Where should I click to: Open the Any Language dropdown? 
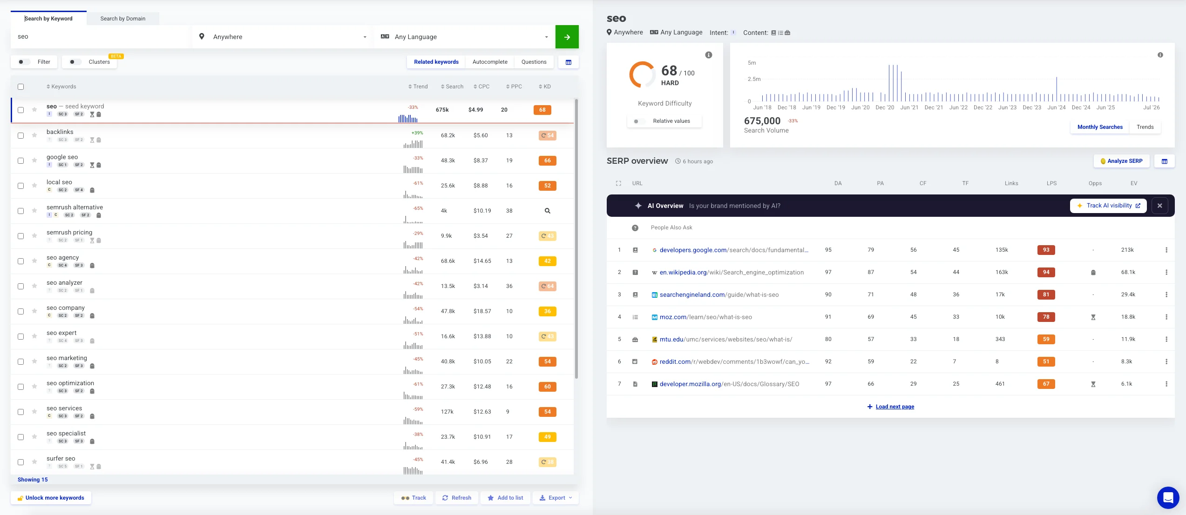tap(464, 37)
